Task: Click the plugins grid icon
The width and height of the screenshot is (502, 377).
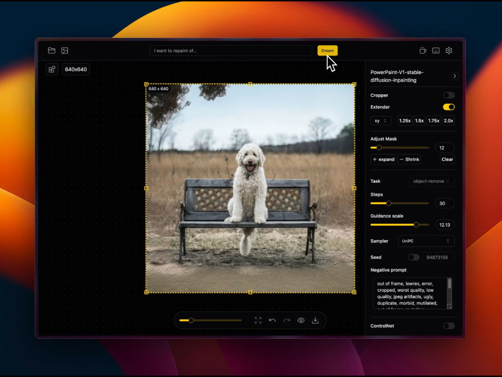Action: pos(52,69)
